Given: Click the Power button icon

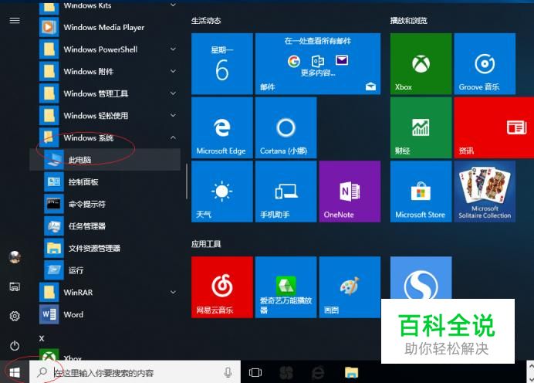Looking at the screenshot, I should [x=15, y=346].
